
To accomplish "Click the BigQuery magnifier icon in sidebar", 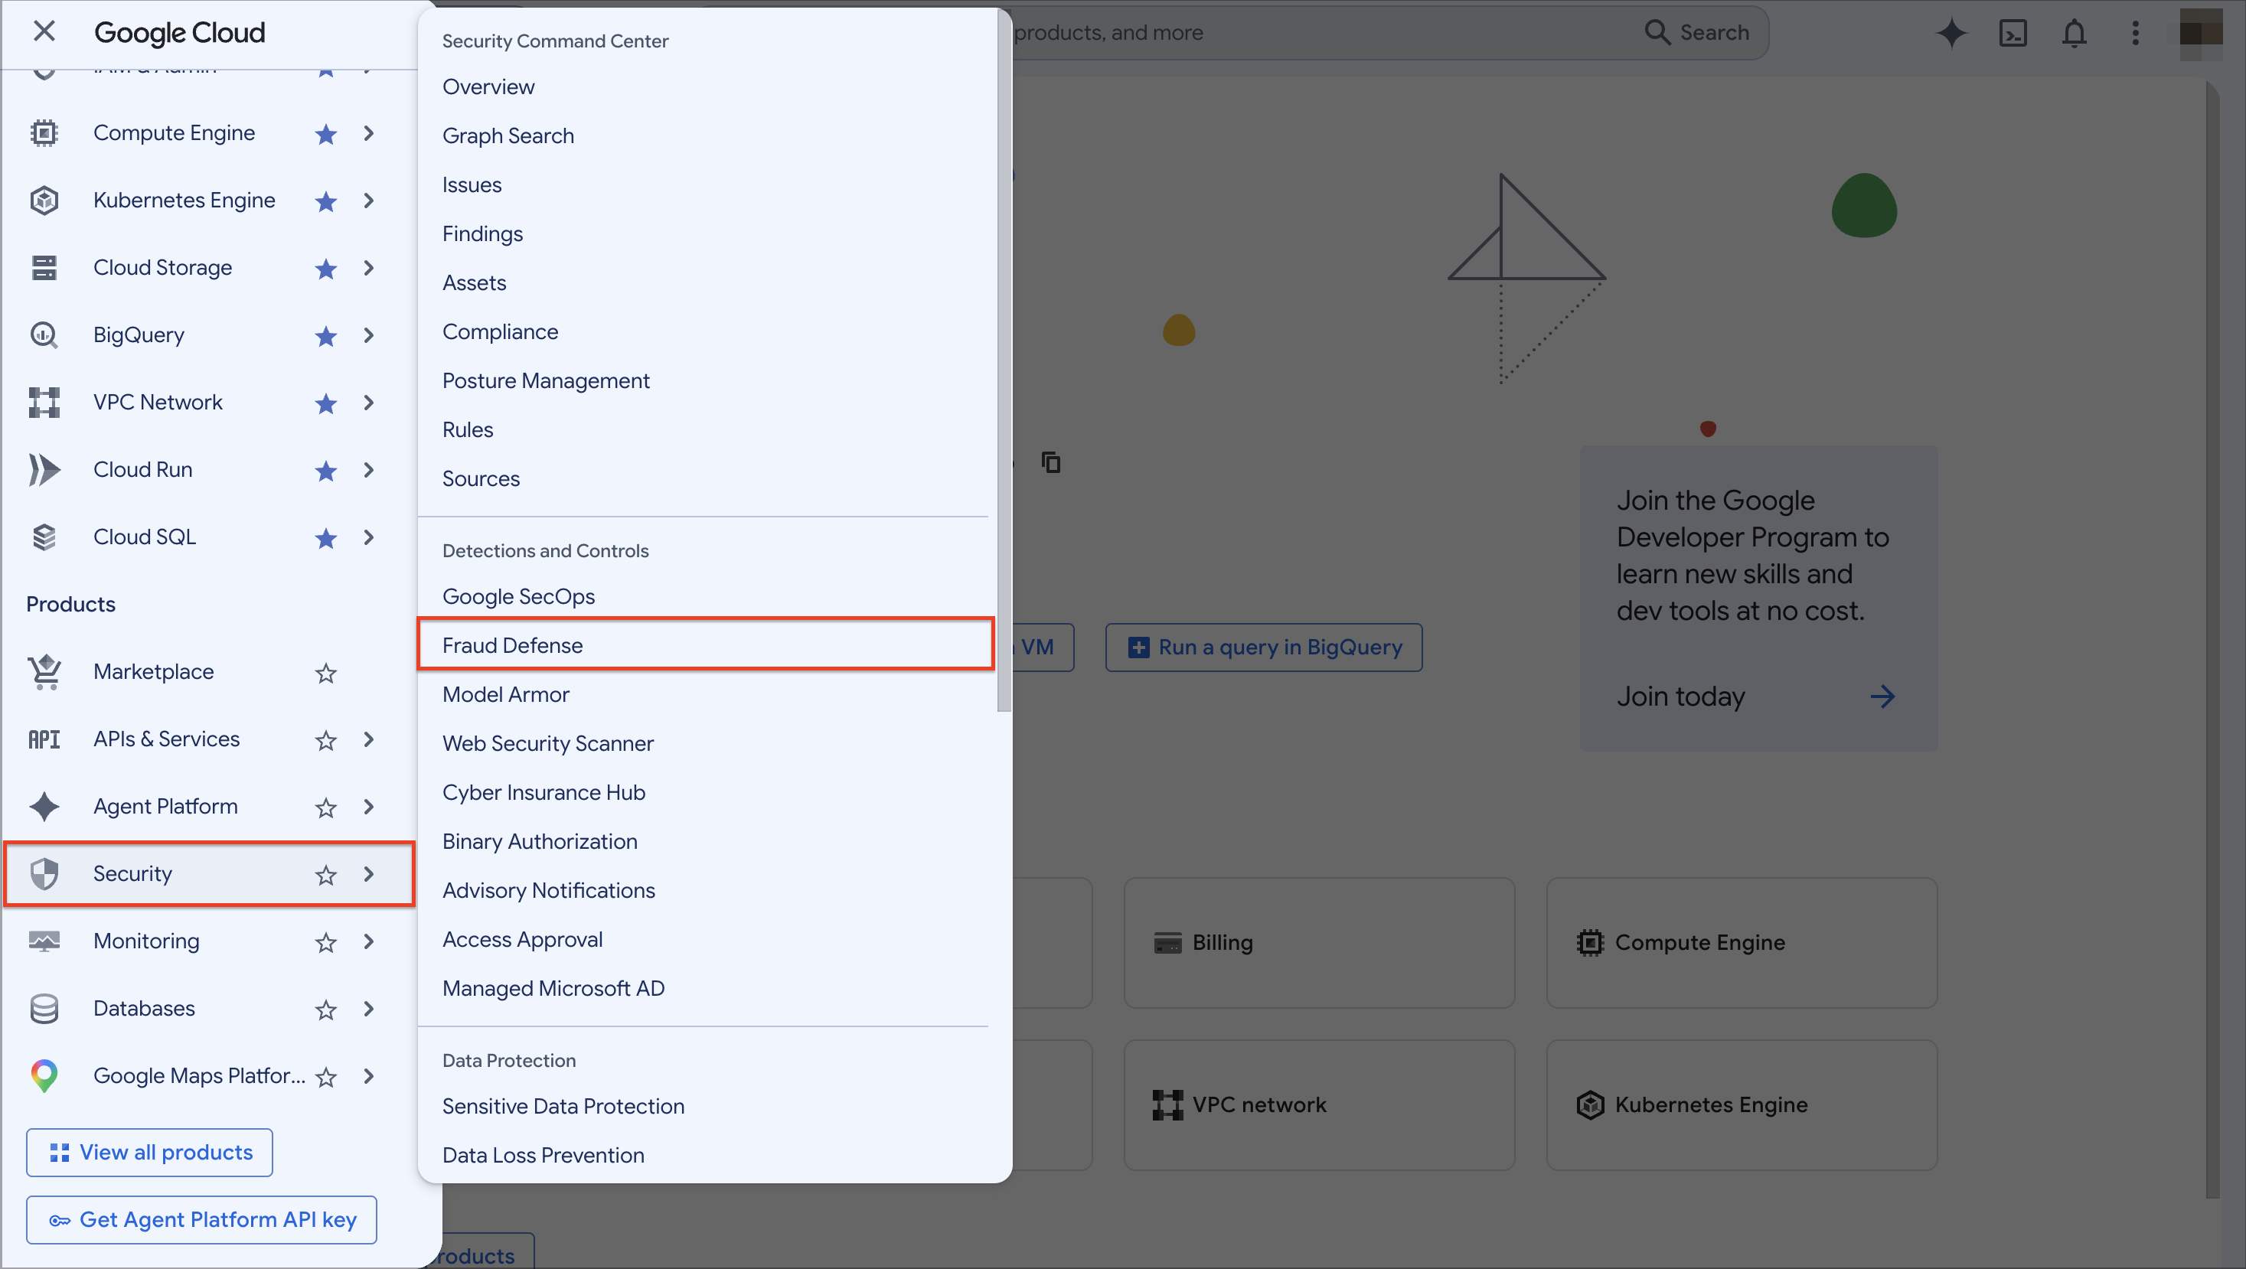I will [44, 334].
